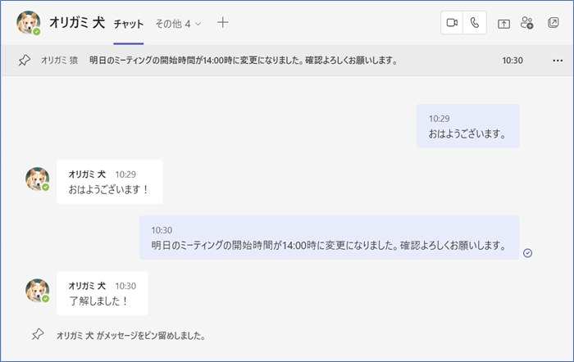Pop out the chat into new window
The height and width of the screenshot is (362, 574).
[553, 24]
